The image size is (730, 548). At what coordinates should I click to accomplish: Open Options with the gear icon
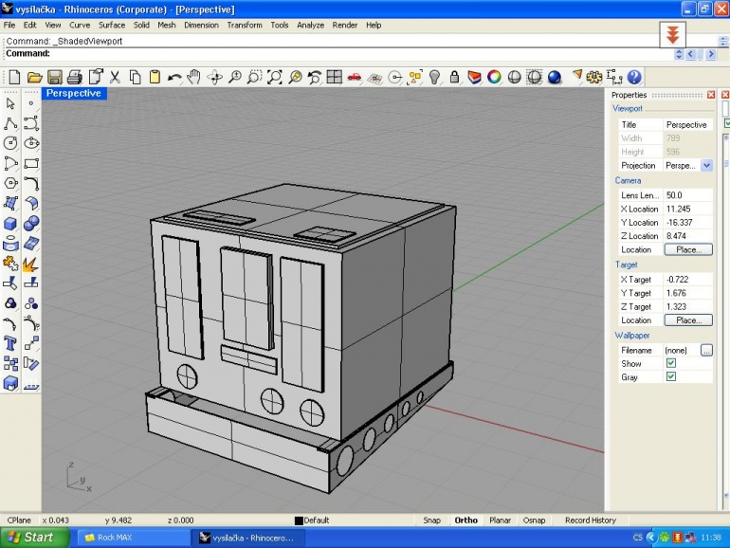594,77
